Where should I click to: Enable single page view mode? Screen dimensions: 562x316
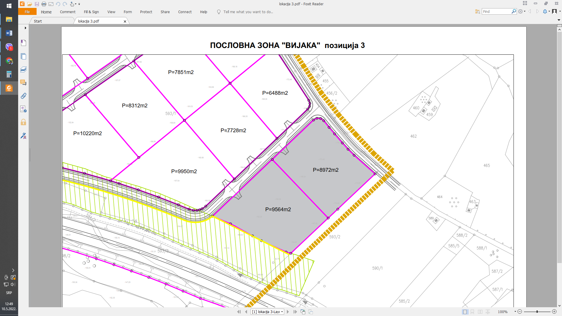coord(465,312)
